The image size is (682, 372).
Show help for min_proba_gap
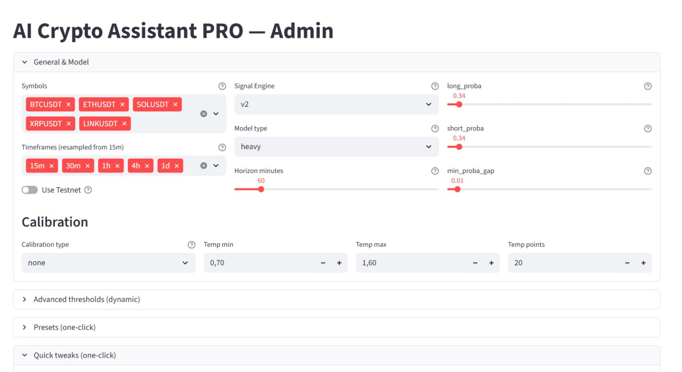coord(648,171)
